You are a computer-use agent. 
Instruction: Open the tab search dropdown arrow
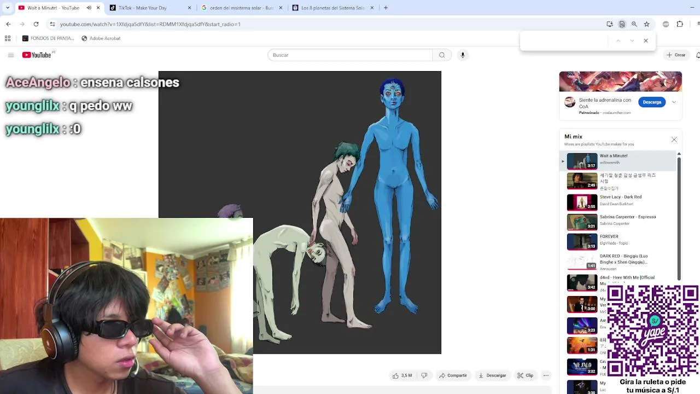(8, 8)
